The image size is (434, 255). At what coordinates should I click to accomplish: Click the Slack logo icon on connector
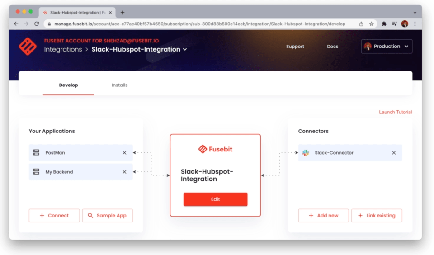tap(306, 152)
